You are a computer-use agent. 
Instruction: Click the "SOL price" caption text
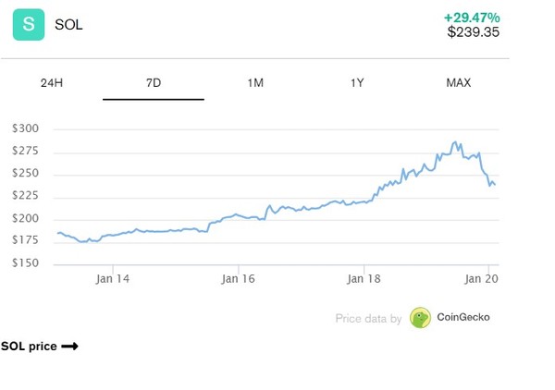point(29,347)
